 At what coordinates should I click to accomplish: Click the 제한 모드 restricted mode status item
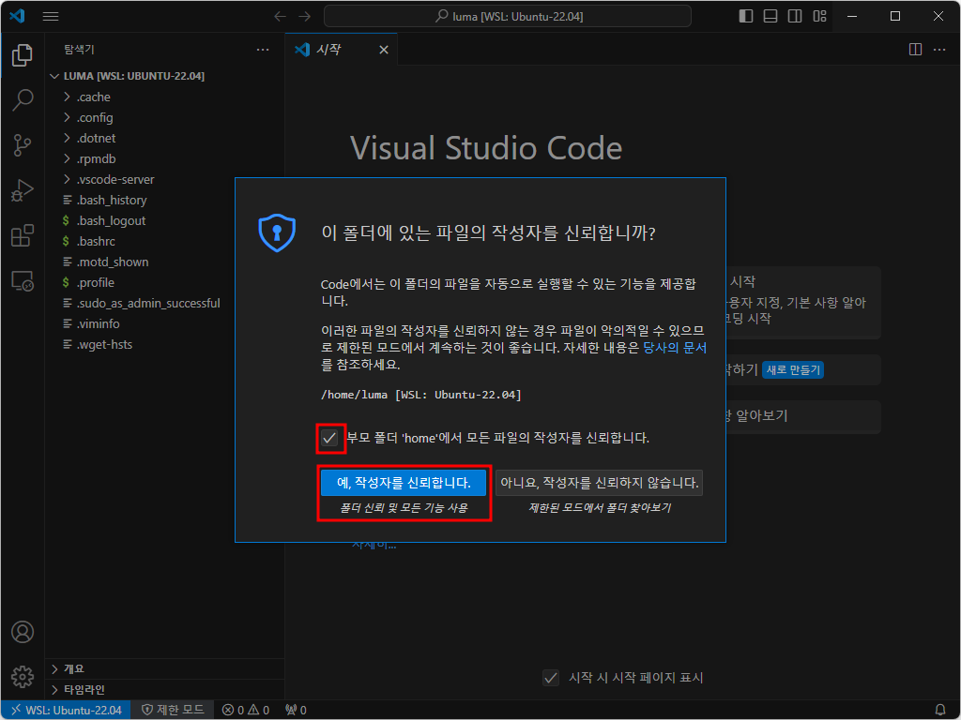pos(173,711)
